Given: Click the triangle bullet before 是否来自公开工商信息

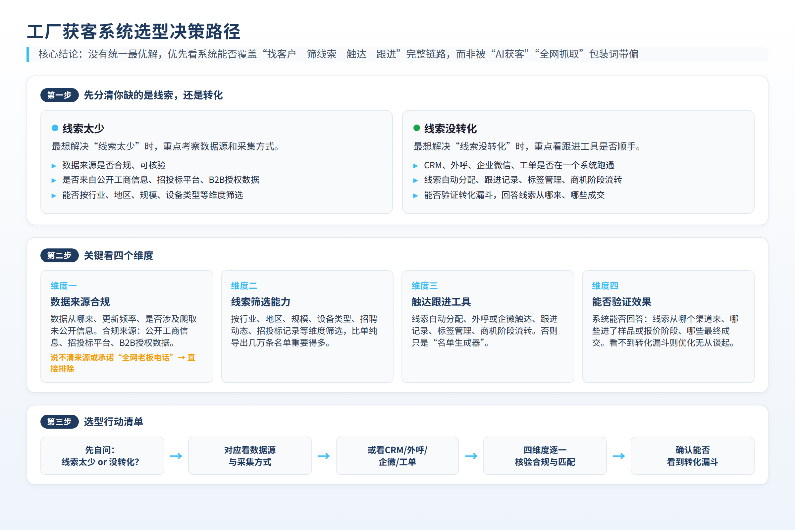Looking at the screenshot, I should 54,181.
